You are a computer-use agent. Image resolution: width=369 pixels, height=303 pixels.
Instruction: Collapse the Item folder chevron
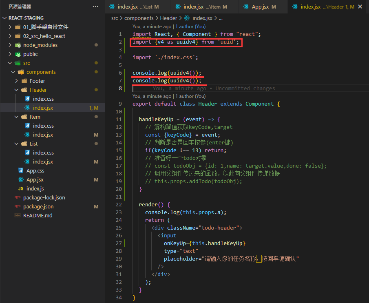tap(16, 117)
